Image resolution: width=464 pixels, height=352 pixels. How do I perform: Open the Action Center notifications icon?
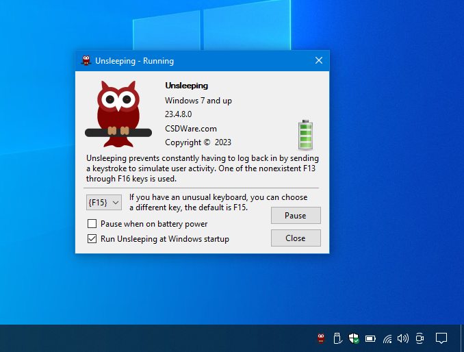coord(441,338)
